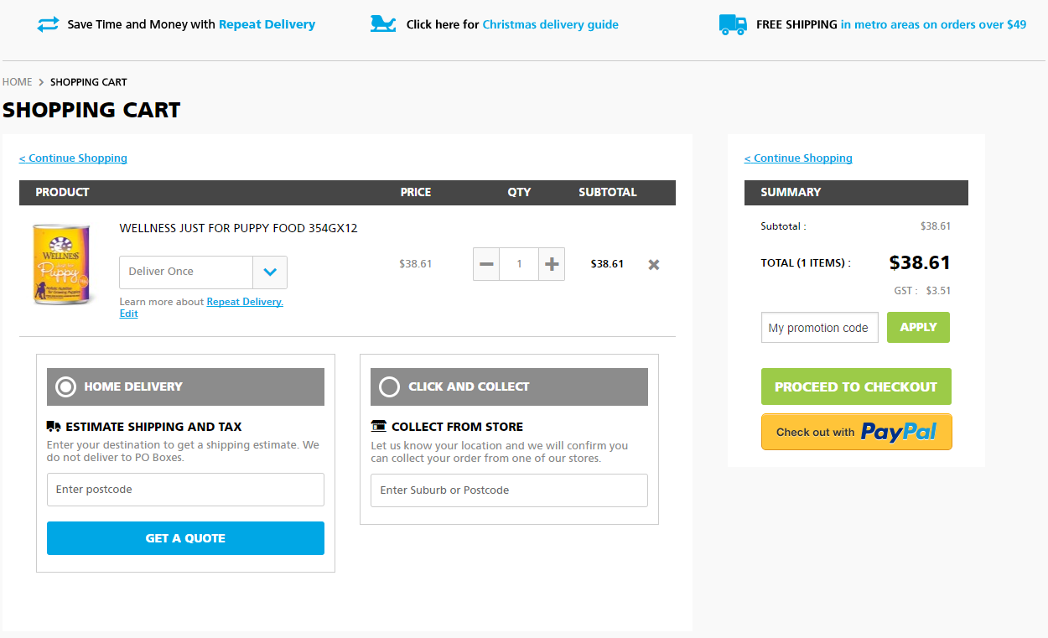
Task: Click the TOTAL (1 ITEMS) label
Action: point(806,263)
